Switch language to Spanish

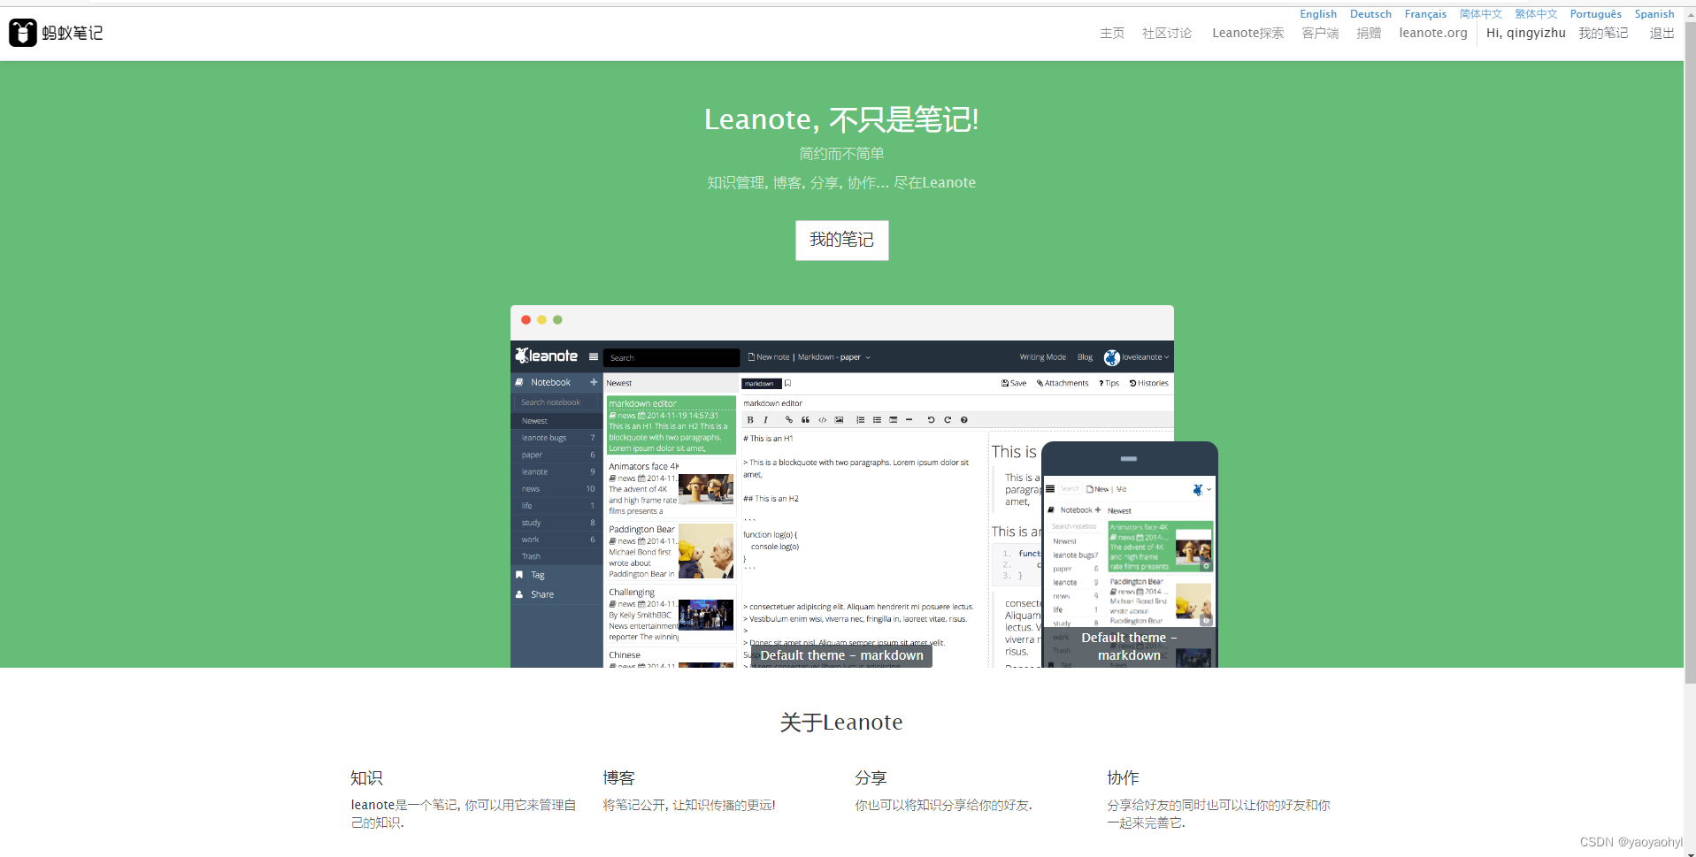coord(1654,14)
